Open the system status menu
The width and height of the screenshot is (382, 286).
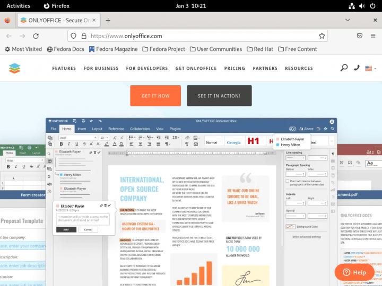[x=363, y=6]
